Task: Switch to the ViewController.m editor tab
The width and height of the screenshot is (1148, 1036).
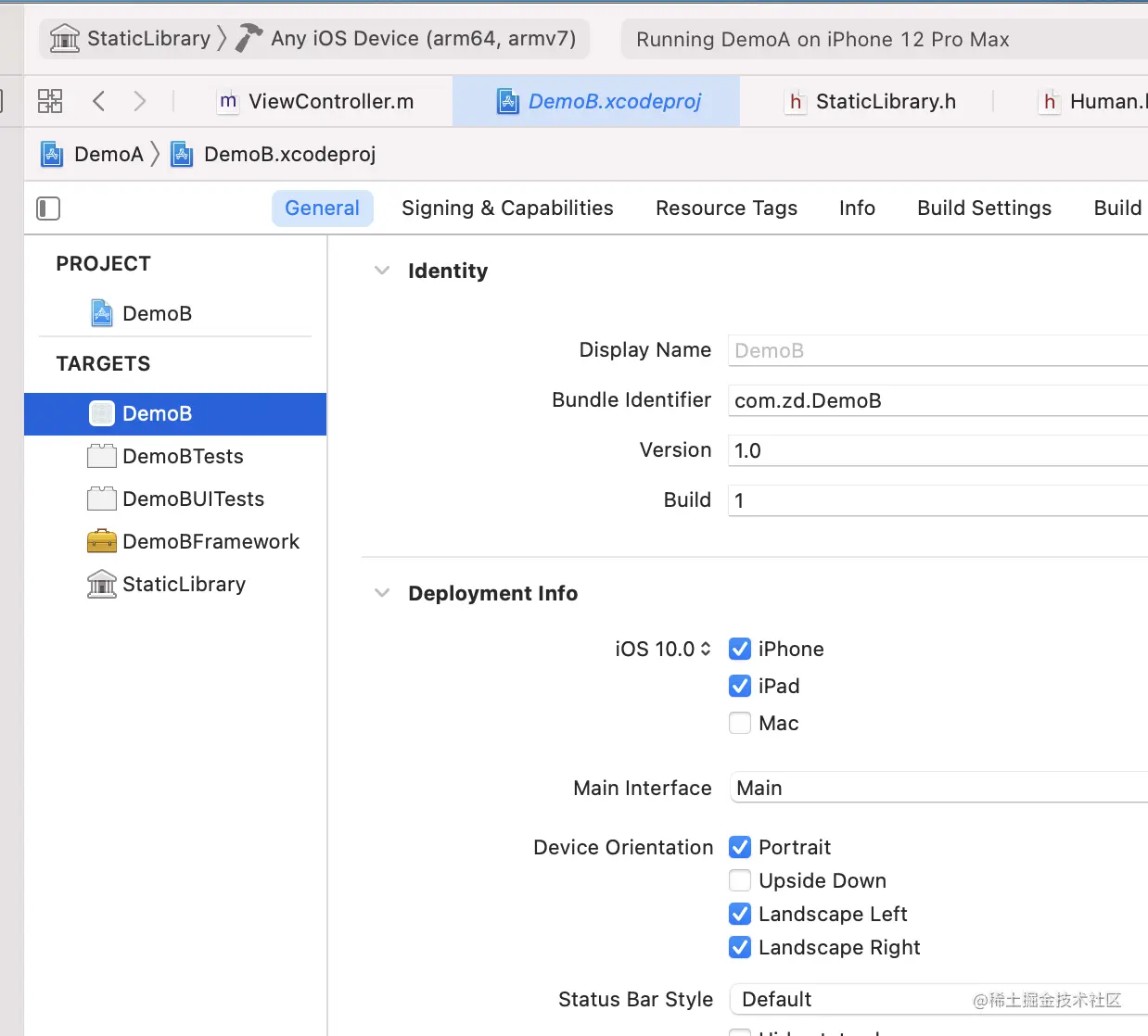Action: pos(315,101)
